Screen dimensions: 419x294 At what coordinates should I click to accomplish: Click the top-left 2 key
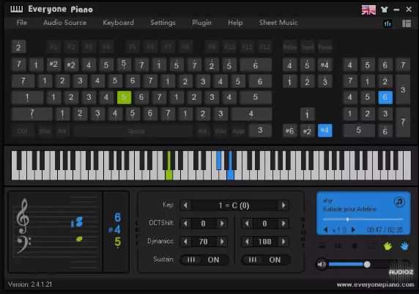(x=18, y=47)
